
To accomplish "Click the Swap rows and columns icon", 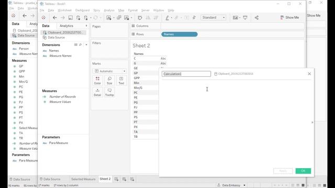I will pyautogui.click(x=140, y=18).
